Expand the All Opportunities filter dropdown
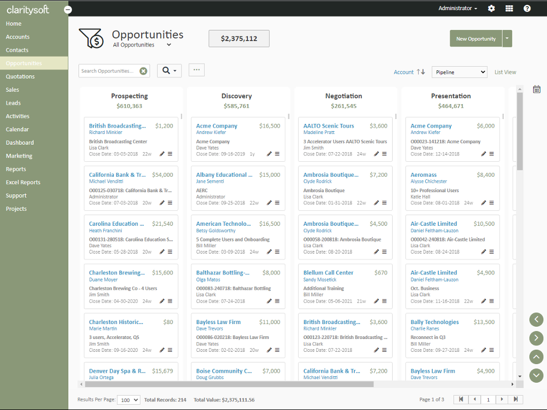Image resolution: width=547 pixels, height=410 pixels. click(169, 45)
